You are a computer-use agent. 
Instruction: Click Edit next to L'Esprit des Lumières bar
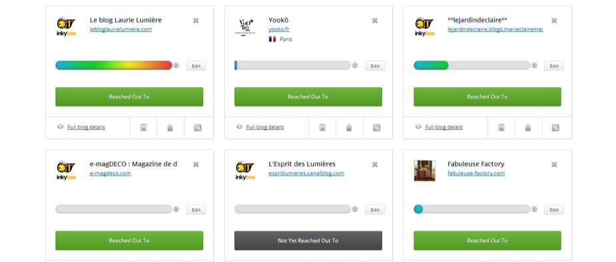coord(375,210)
